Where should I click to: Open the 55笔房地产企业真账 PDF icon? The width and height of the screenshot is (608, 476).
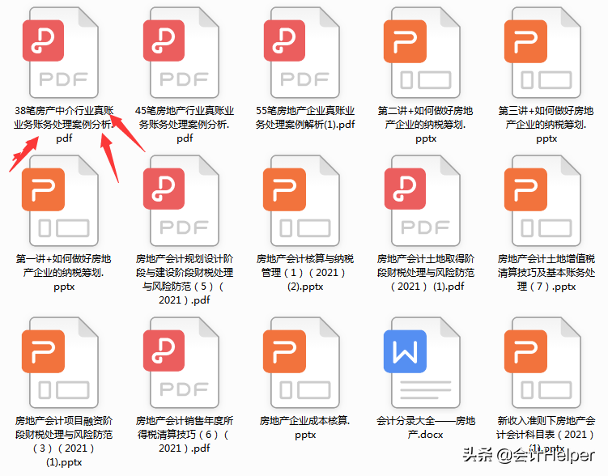click(x=302, y=53)
